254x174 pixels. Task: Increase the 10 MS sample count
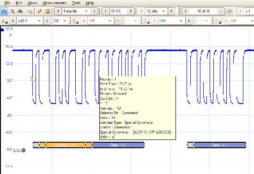click(x=131, y=12)
